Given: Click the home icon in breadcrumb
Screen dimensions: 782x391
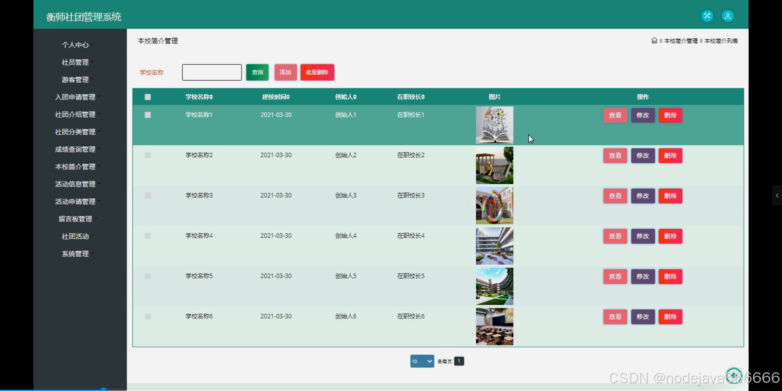Looking at the screenshot, I should click(654, 40).
